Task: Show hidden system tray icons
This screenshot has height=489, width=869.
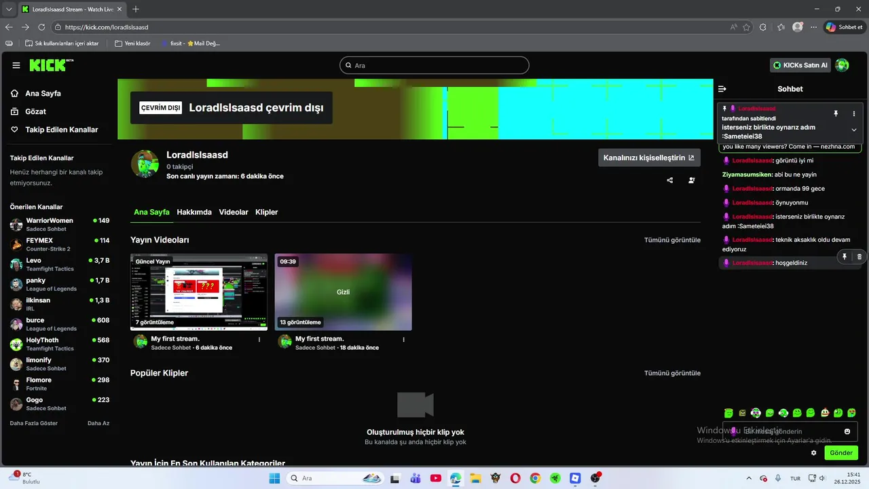Action: [x=749, y=478]
